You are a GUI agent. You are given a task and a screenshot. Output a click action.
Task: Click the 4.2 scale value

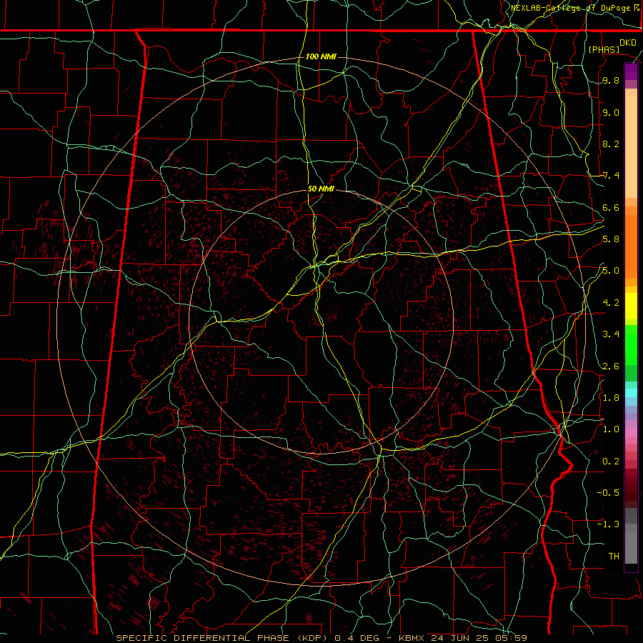point(611,303)
